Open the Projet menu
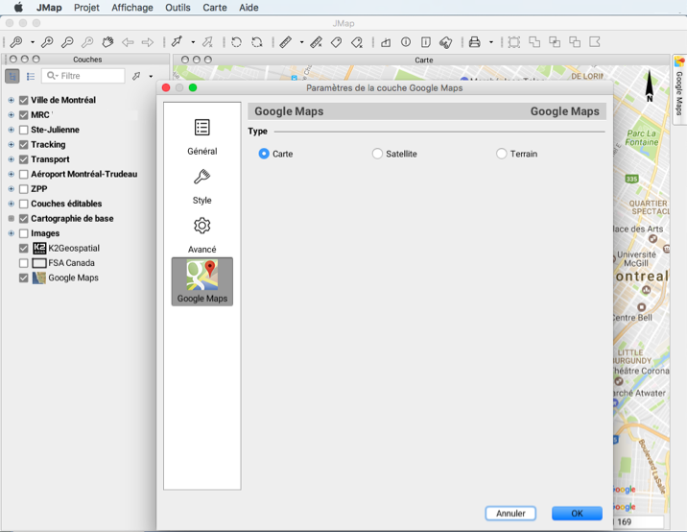 pos(86,8)
